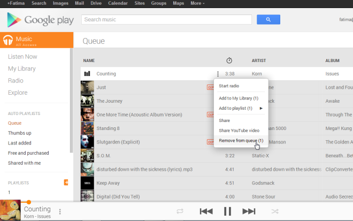353x221 pixels.
Task: Click the album thumbnail for Slutgarden
Action: (x=87, y=142)
